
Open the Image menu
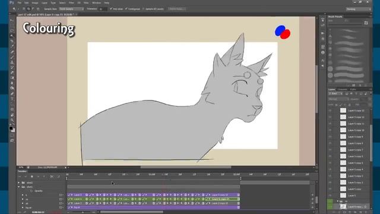pos(35,2)
